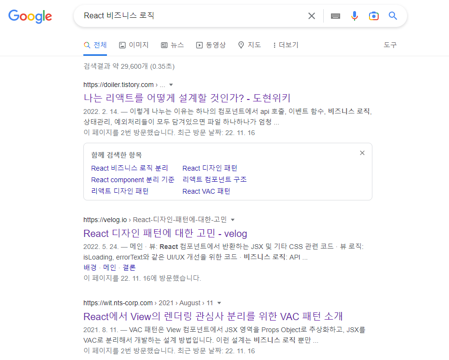Open result about VAC 패턴 소개

pos(213,317)
